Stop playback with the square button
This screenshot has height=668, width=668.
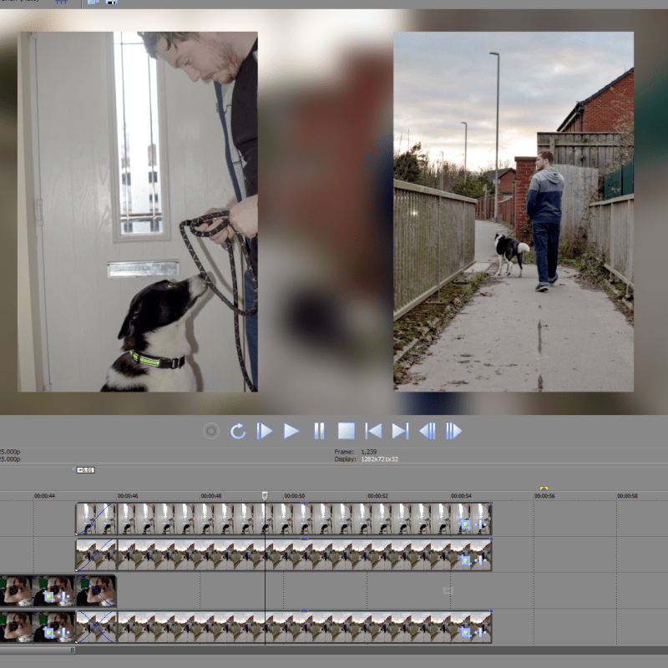coord(346,431)
